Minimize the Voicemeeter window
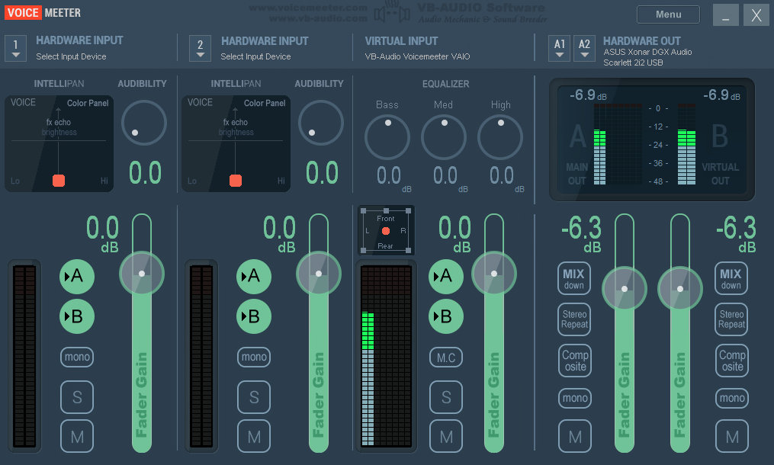This screenshot has height=465, width=774. tap(726, 14)
